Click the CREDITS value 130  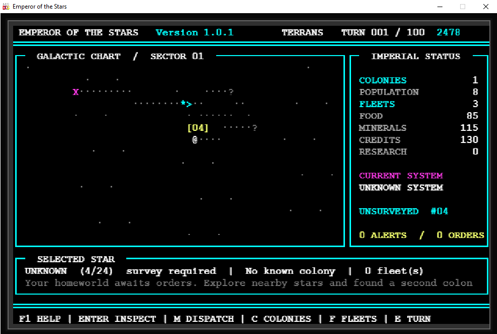tap(469, 139)
